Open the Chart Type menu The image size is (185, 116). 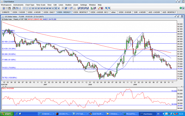[30, 5]
